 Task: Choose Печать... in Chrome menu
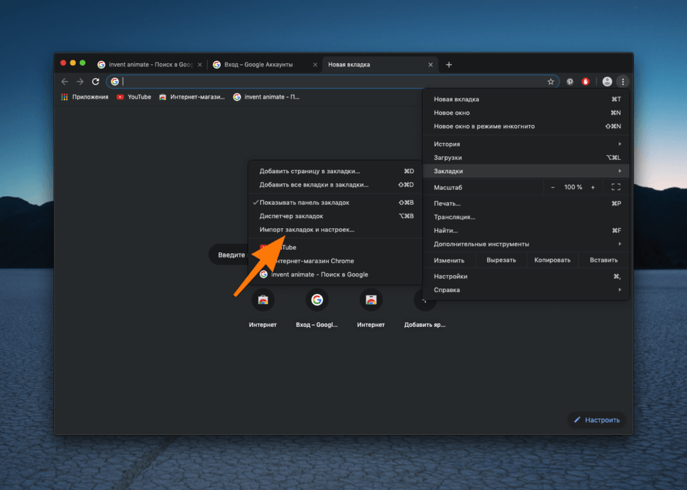526,203
